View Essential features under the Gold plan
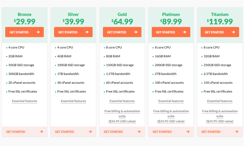 122,101
